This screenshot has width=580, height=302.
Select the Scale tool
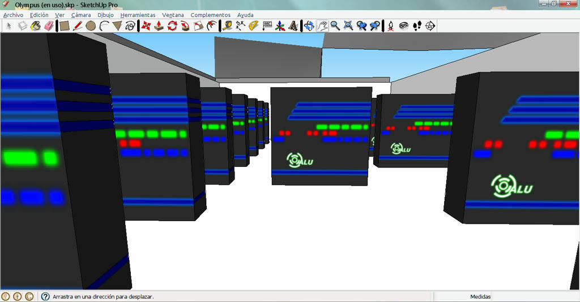[x=199, y=26]
